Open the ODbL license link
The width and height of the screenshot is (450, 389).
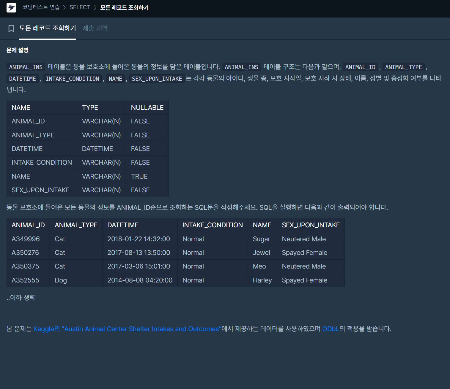331,329
